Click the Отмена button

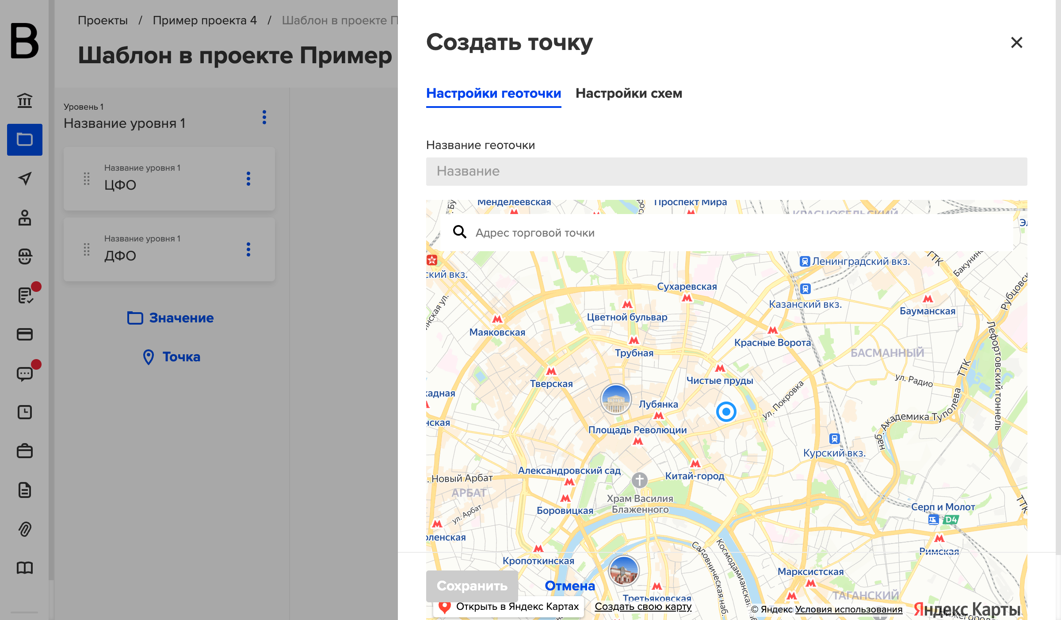[x=570, y=586]
